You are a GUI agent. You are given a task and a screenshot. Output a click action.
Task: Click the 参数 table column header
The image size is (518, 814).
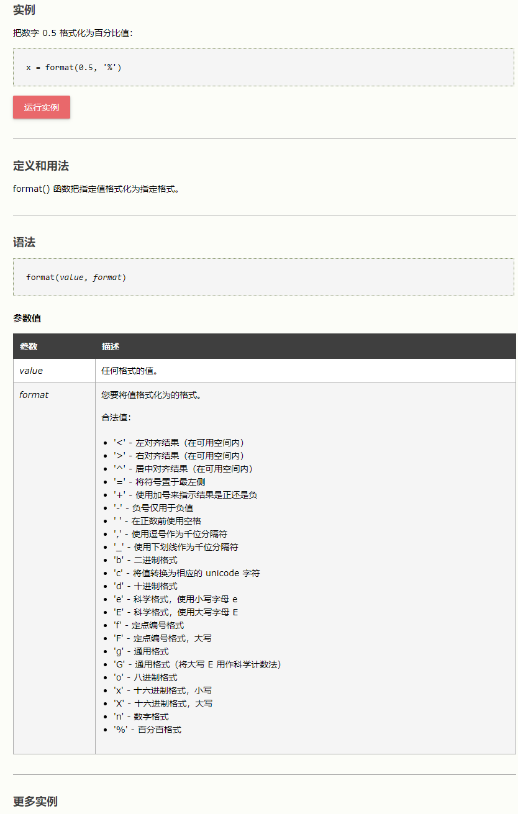54,346
